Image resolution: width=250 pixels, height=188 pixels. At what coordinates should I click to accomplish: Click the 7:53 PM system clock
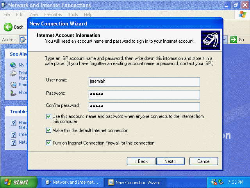(x=236, y=182)
